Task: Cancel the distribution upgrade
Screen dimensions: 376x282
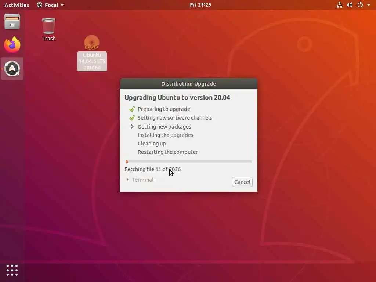Action: 242,182
